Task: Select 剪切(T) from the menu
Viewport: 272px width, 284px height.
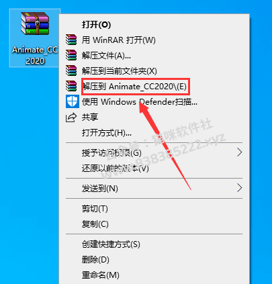Action: coord(95,209)
